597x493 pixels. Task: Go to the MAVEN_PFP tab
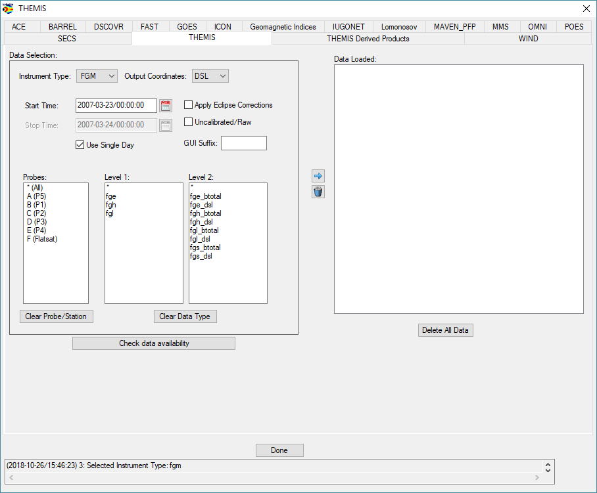(454, 27)
